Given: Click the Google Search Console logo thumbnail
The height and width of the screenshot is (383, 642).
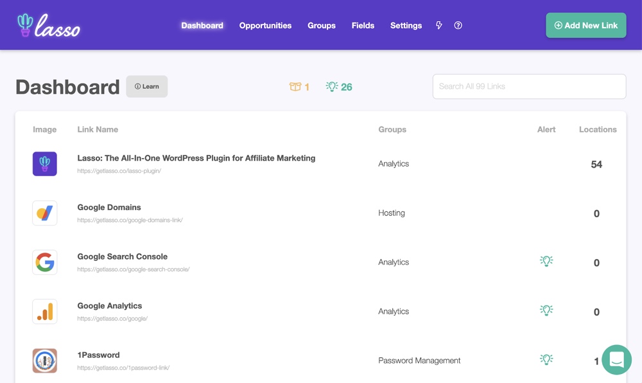Looking at the screenshot, I should click(45, 262).
